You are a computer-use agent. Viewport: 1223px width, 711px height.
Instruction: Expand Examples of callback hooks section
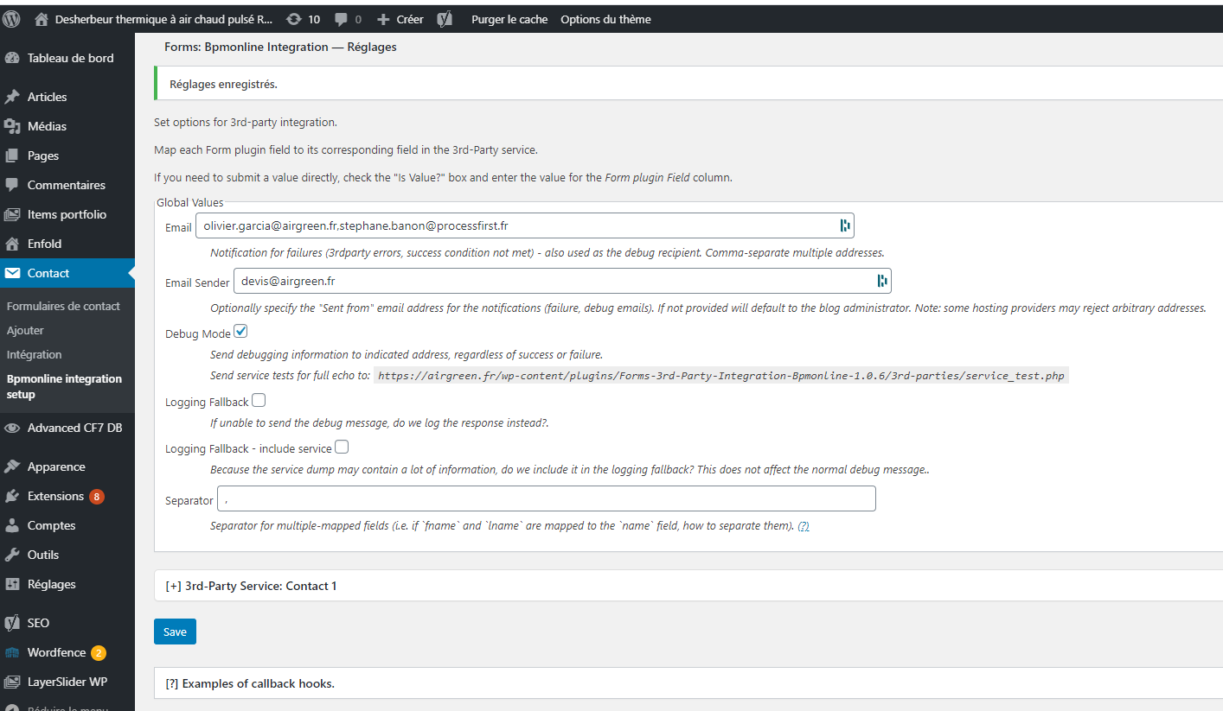point(250,683)
